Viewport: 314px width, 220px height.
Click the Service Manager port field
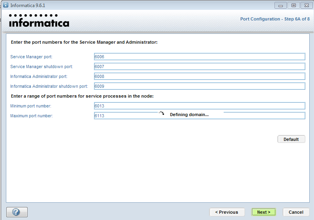[200, 57]
